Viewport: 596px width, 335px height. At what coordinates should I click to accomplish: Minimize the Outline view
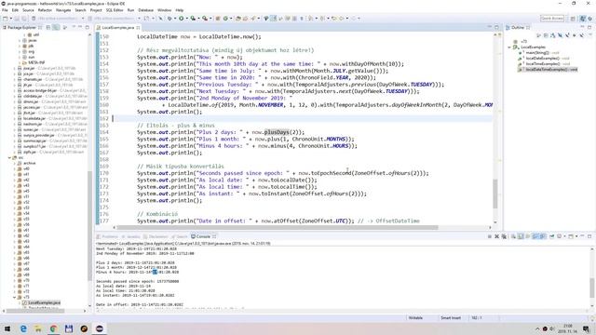pos(582,27)
